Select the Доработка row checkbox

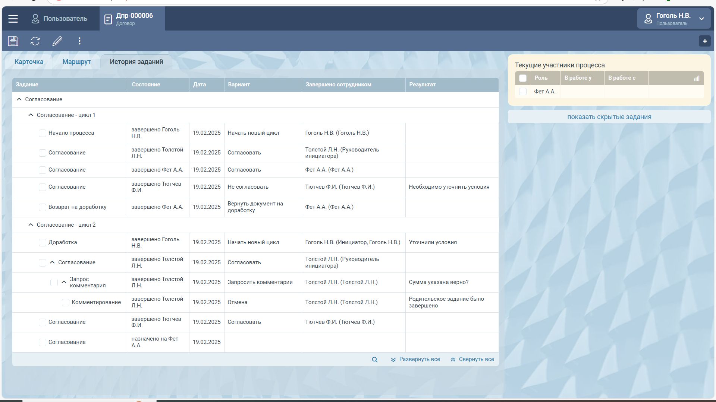click(43, 243)
